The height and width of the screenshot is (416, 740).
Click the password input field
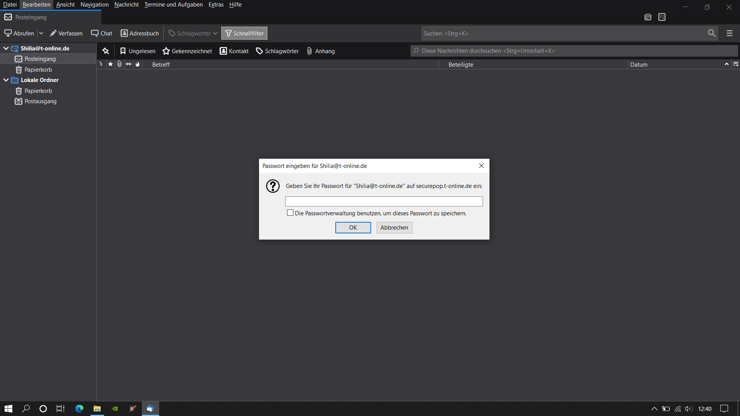pos(384,201)
